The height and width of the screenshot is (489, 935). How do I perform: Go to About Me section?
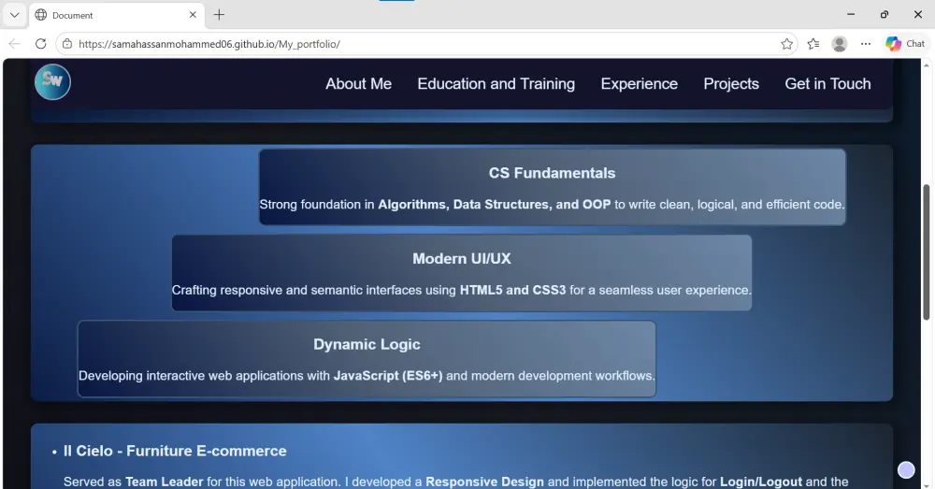click(x=358, y=83)
